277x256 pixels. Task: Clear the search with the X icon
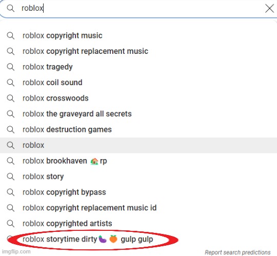270,9
